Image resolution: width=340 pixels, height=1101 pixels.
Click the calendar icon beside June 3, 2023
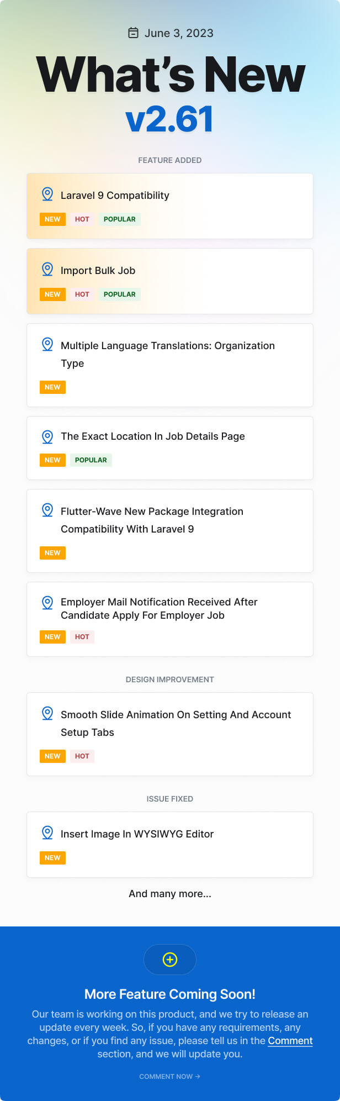click(x=133, y=33)
